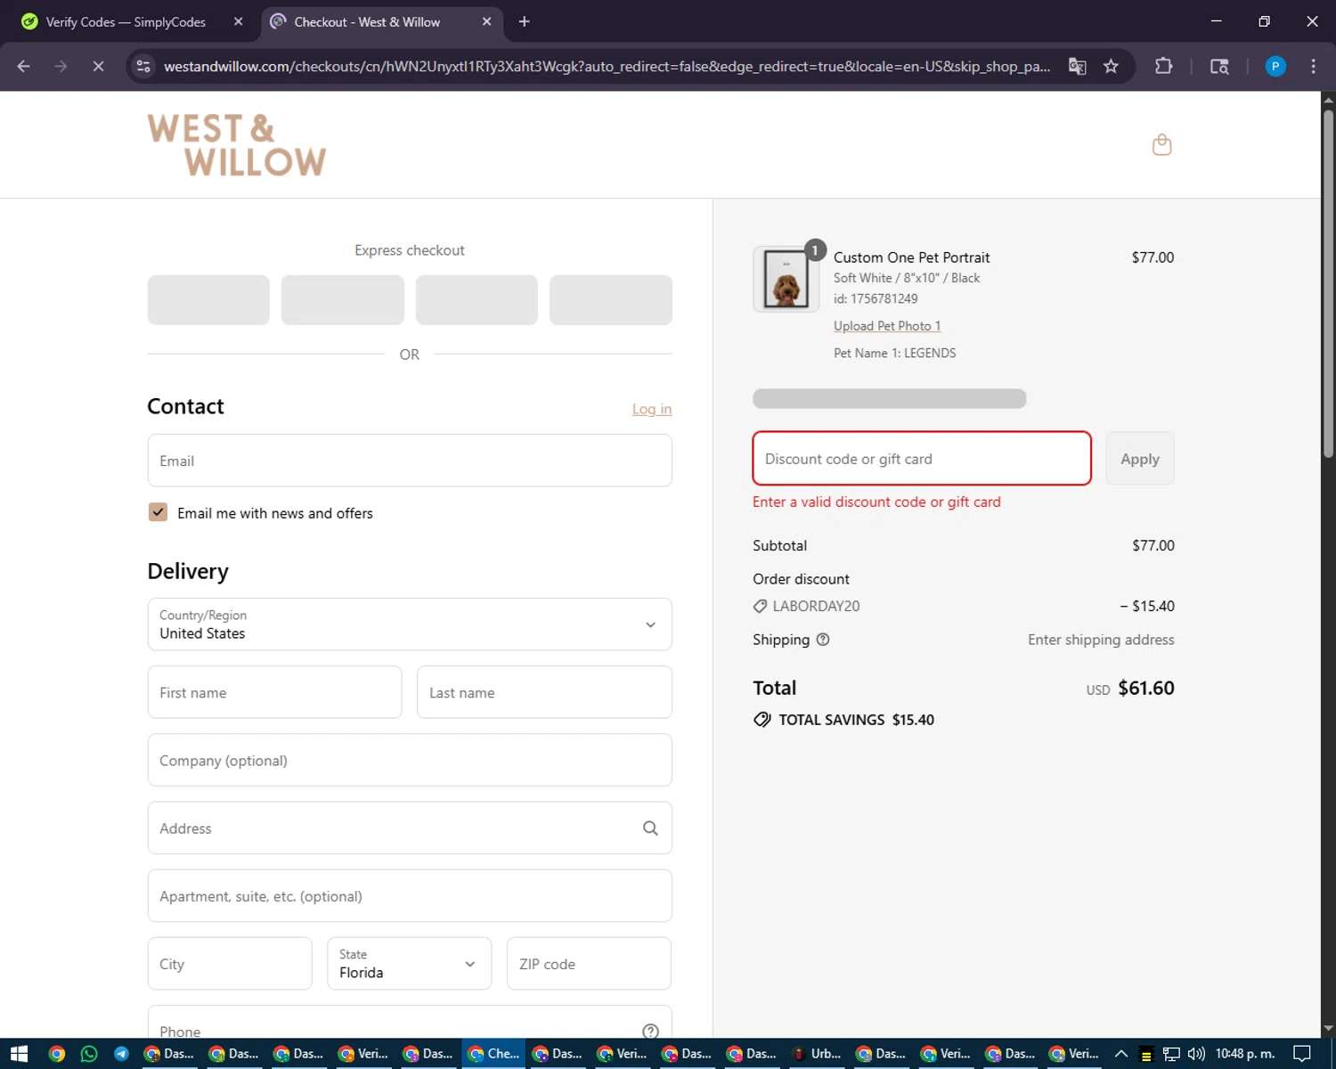Show hidden system tray icons

point(1121,1054)
